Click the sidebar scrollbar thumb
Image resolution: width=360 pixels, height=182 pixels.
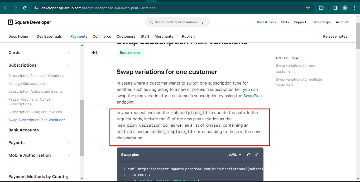82,128
